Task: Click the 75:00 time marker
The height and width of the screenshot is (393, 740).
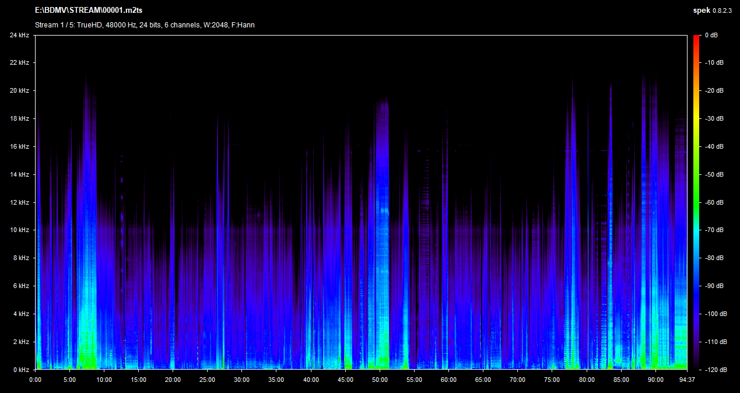Action: [x=552, y=380]
